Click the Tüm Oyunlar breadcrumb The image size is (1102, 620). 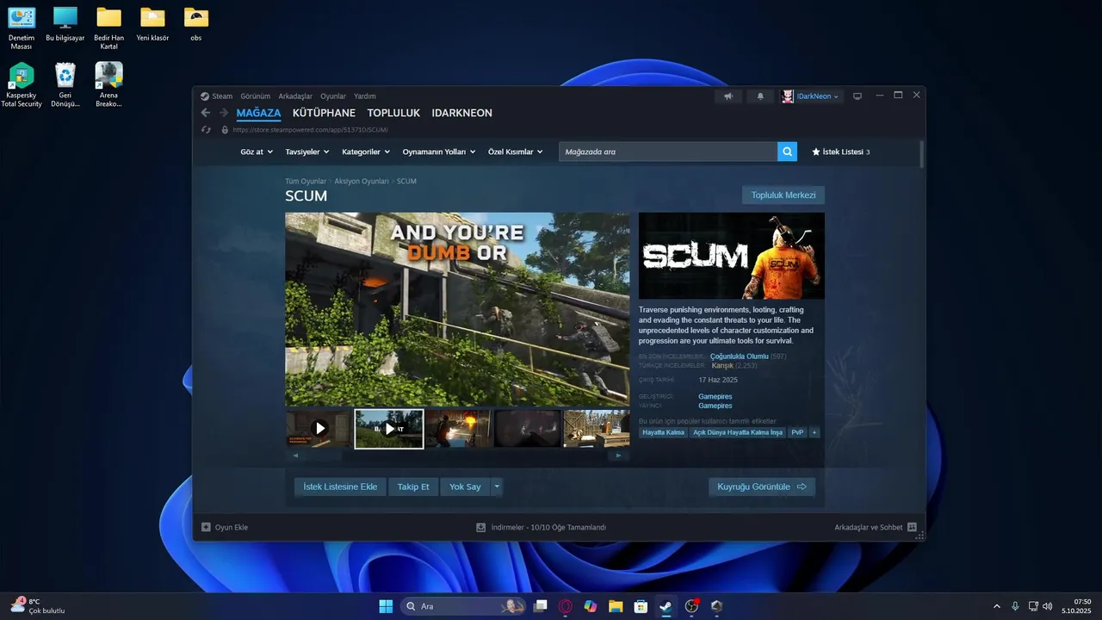[x=306, y=181]
